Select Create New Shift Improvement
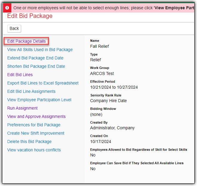This screenshot has height=186, width=197. click(36, 133)
